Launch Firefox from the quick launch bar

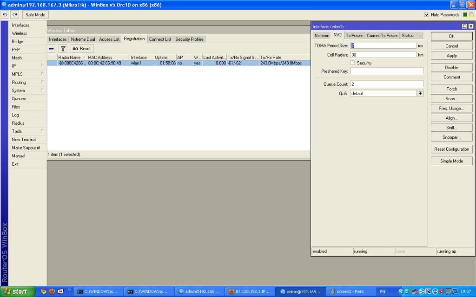[52, 291]
